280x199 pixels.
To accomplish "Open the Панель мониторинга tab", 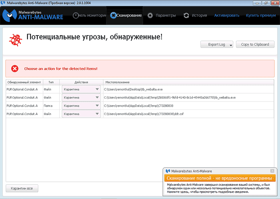I will pos(90,16).
